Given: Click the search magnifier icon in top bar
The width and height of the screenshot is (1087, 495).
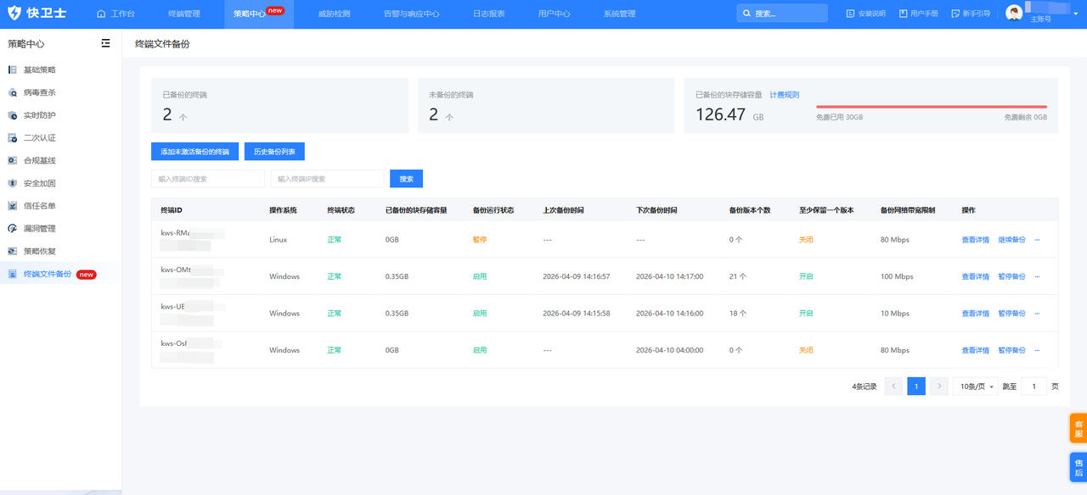Looking at the screenshot, I should [746, 14].
